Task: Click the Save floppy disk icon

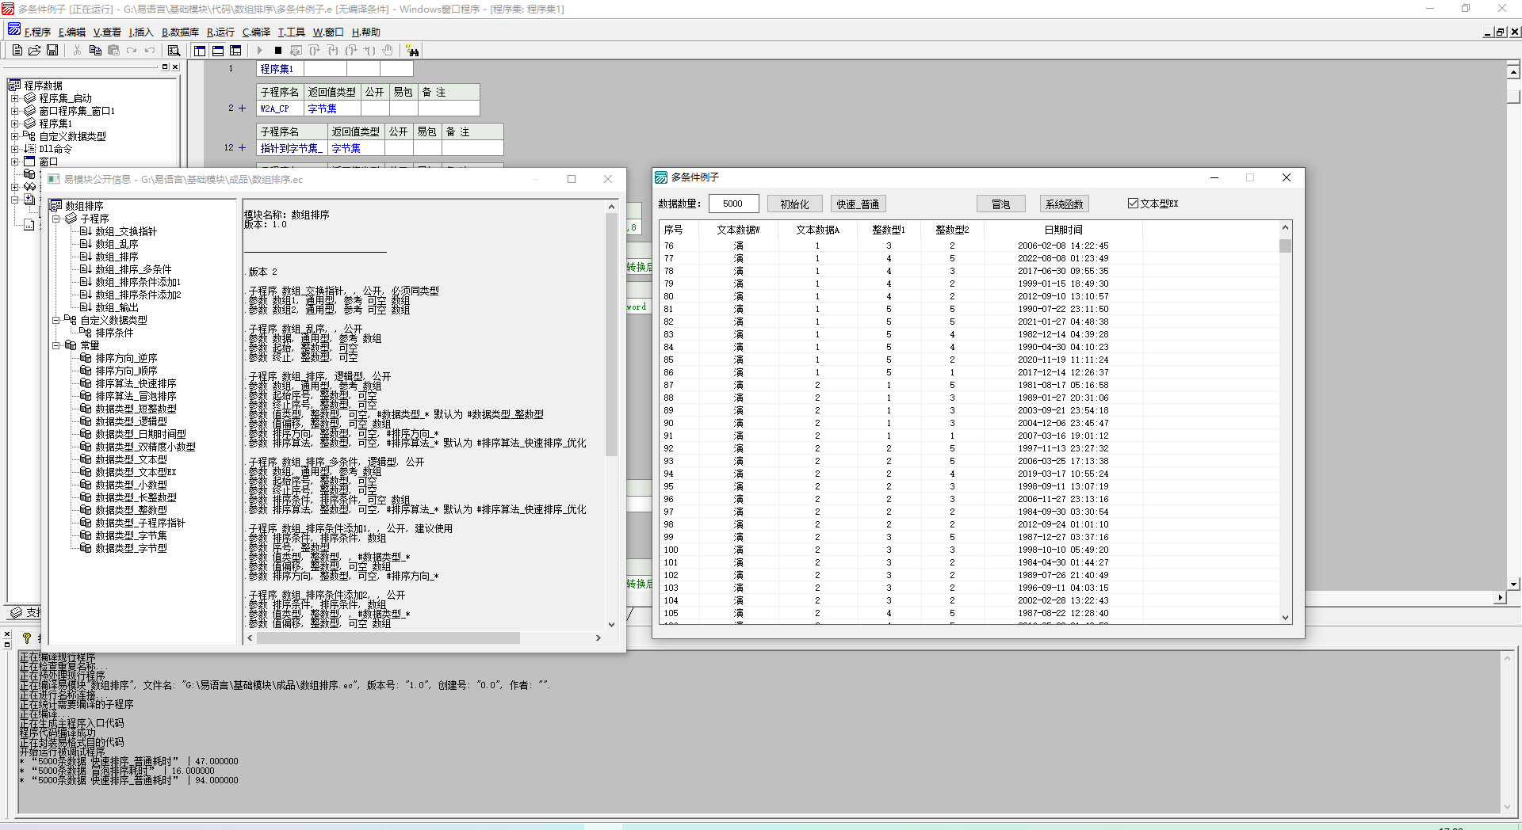Action: point(52,50)
